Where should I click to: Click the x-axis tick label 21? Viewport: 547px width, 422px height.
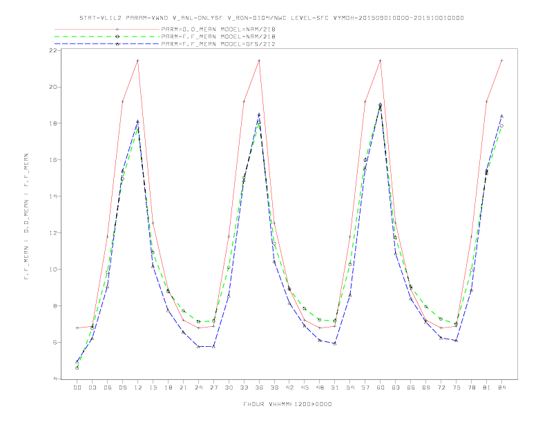[183, 388]
